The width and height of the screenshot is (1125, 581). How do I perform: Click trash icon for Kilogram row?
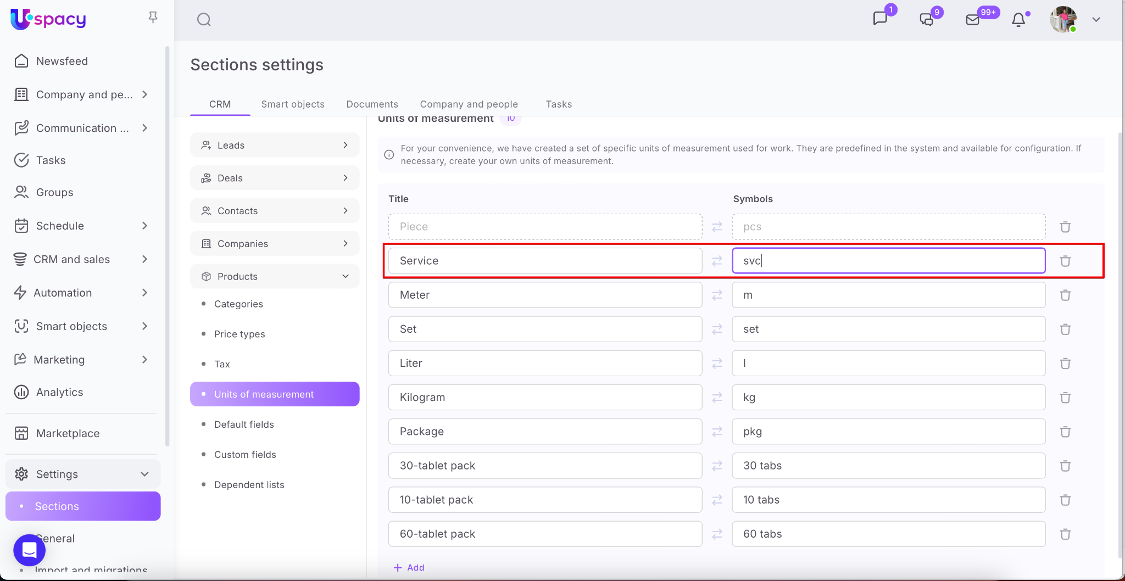pyautogui.click(x=1065, y=398)
